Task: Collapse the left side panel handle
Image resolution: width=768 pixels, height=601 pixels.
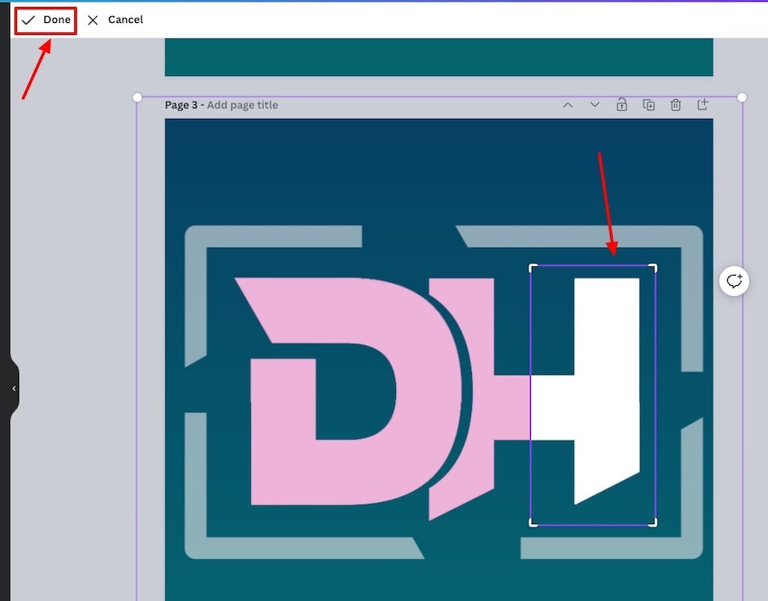Action: point(14,388)
